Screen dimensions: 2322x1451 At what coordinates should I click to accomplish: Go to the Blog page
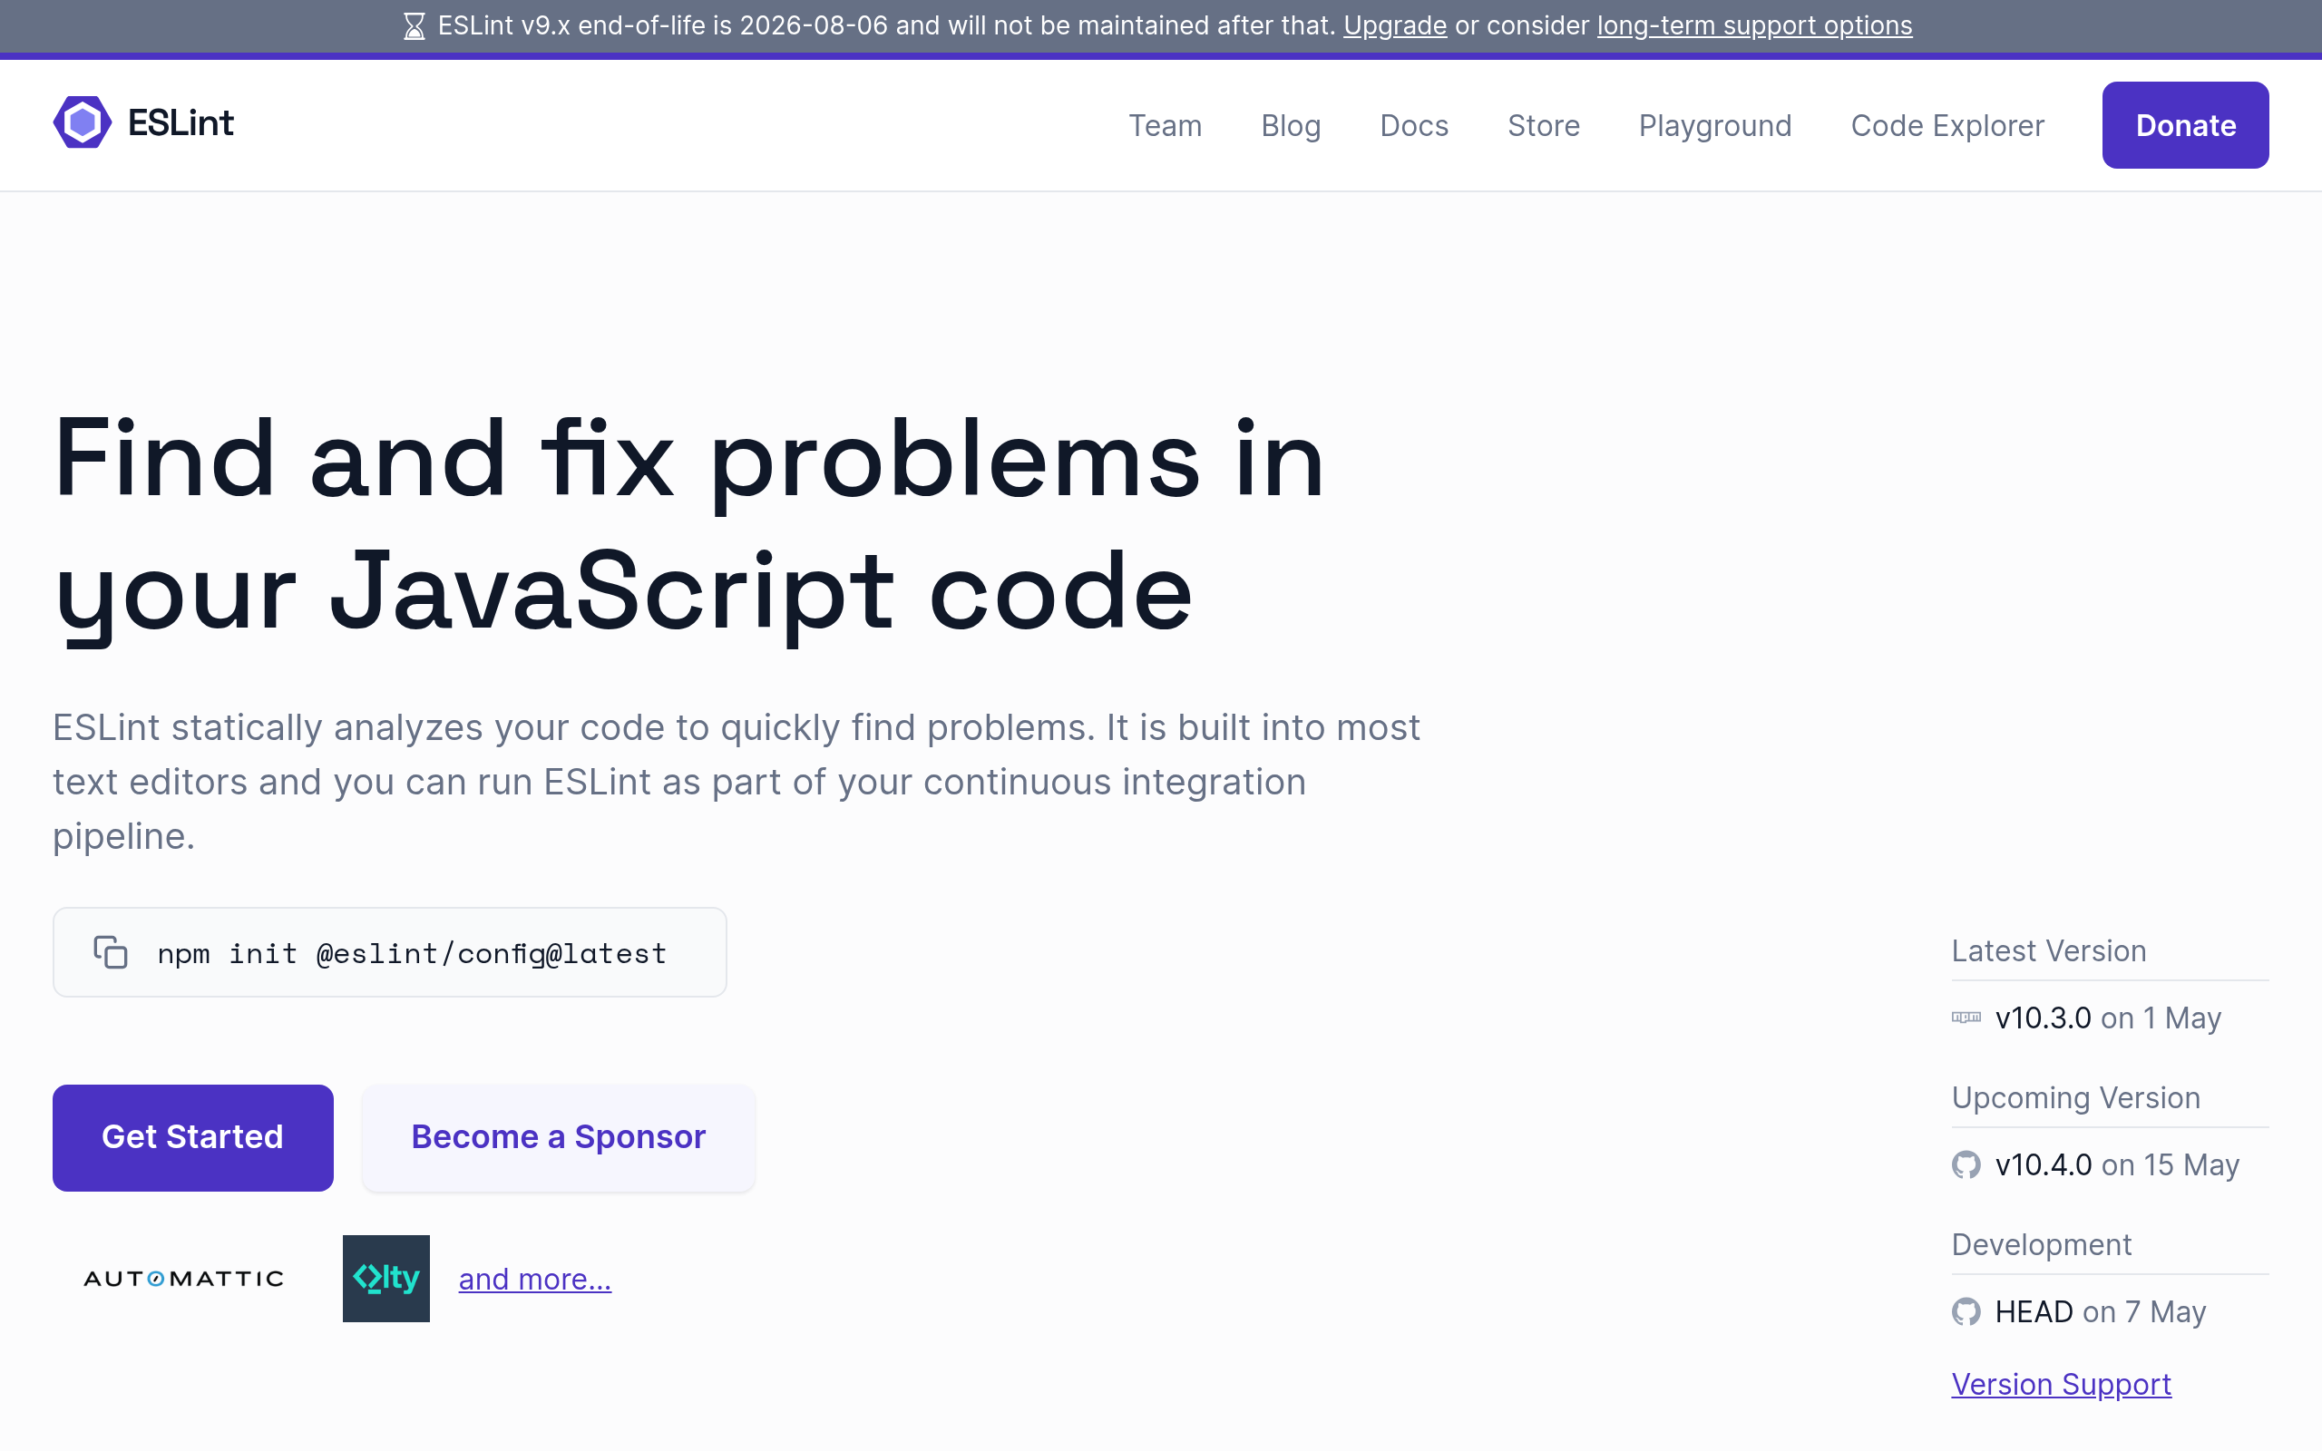pos(1291,125)
